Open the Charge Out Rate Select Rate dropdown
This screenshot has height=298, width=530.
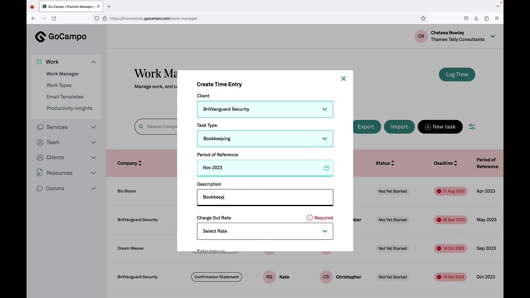pyautogui.click(x=265, y=231)
